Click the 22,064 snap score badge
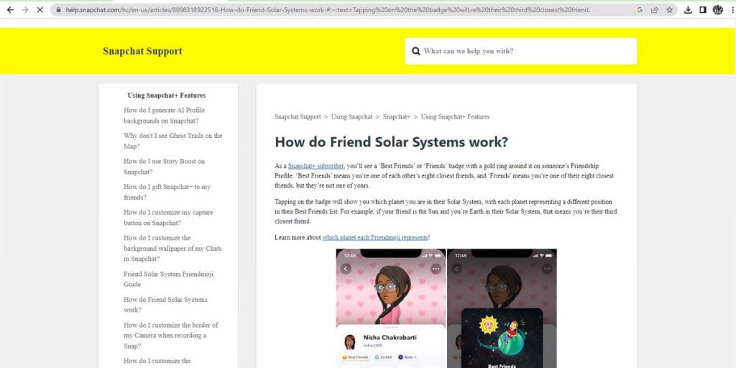Viewport: 736px width, 368px height. point(384,357)
